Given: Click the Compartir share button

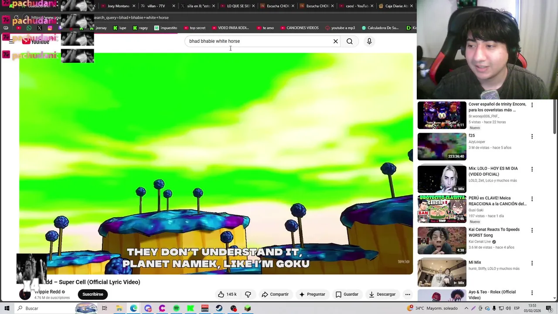Looking at the screenshot, I should 275,294.
